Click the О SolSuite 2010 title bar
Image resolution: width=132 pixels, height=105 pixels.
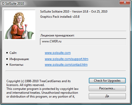point(60,3)
